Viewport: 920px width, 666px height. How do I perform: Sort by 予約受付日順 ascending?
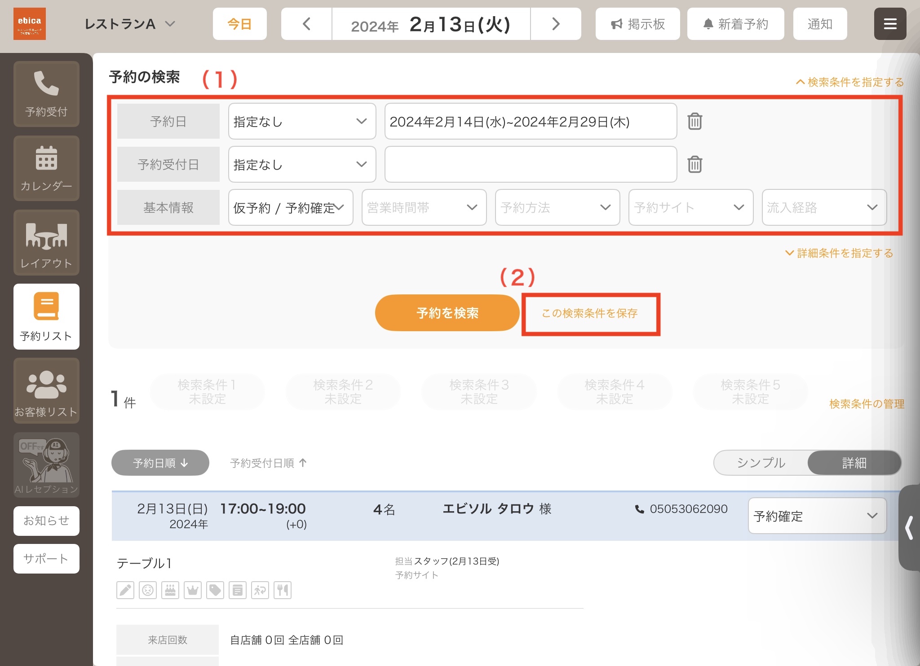(x=268, y=463)
